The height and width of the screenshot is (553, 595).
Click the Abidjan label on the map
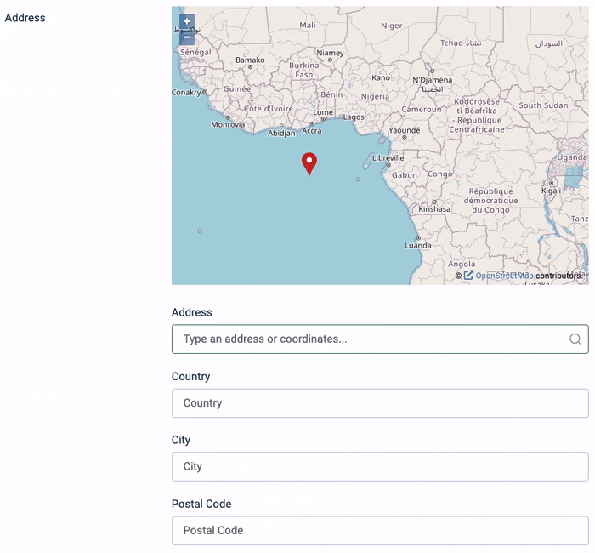point(281,134)
